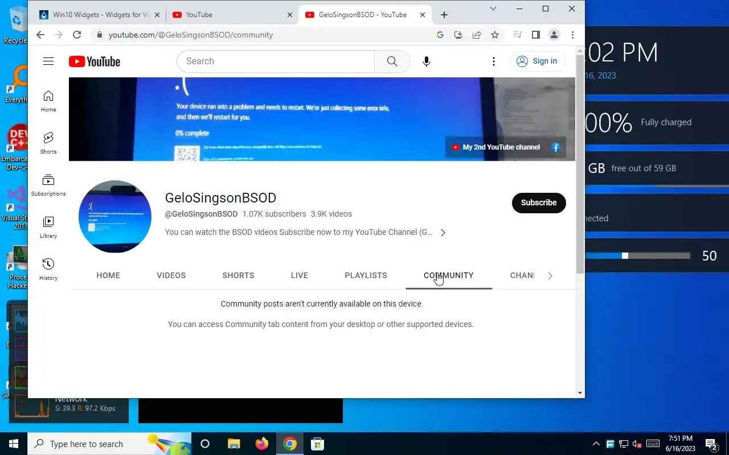
Task: Show more channel tabs with right chevron
Action: [550, 276]
